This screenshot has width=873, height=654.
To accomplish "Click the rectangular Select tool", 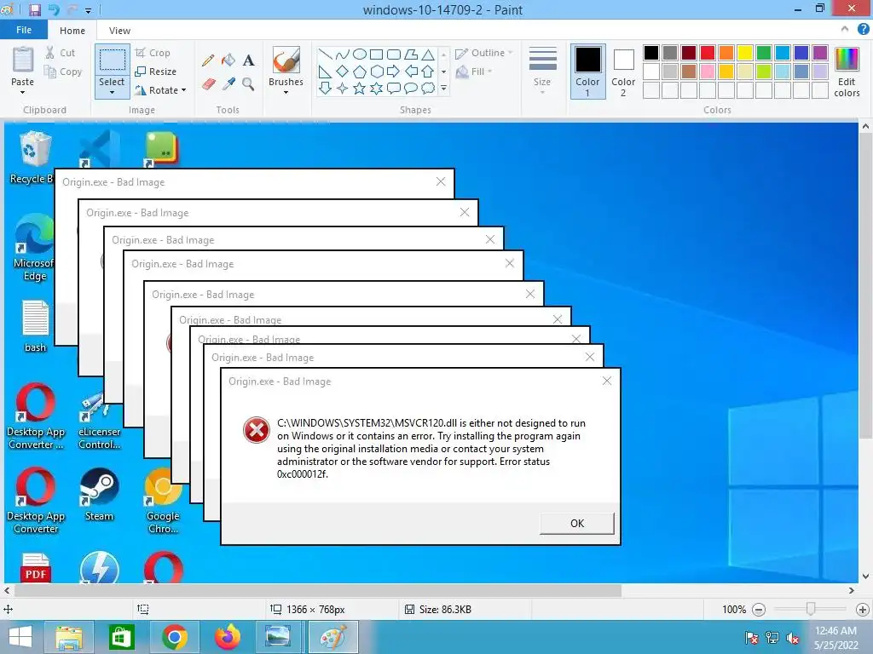I will tap(112, 60).
